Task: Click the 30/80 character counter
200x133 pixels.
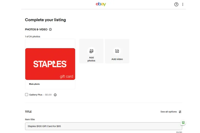Action: point(179,132)
